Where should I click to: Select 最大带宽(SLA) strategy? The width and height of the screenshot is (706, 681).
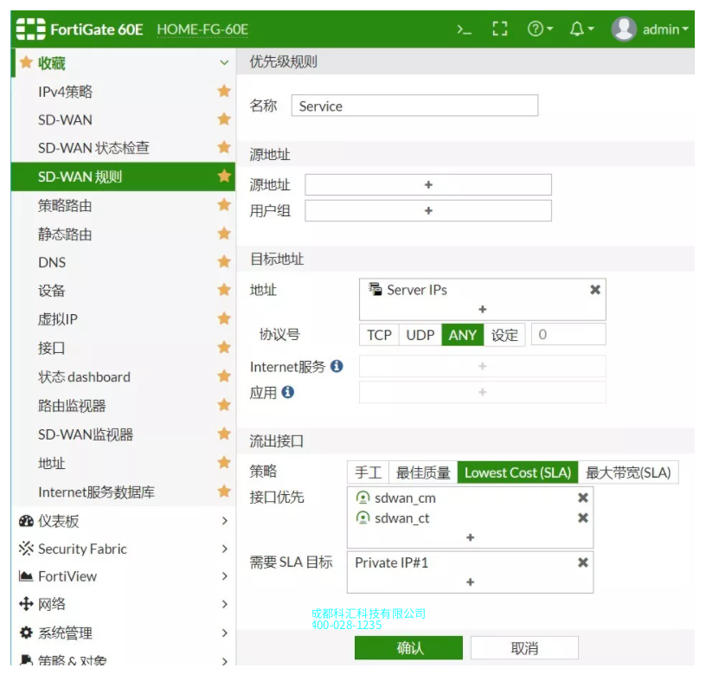pos(628,472)
